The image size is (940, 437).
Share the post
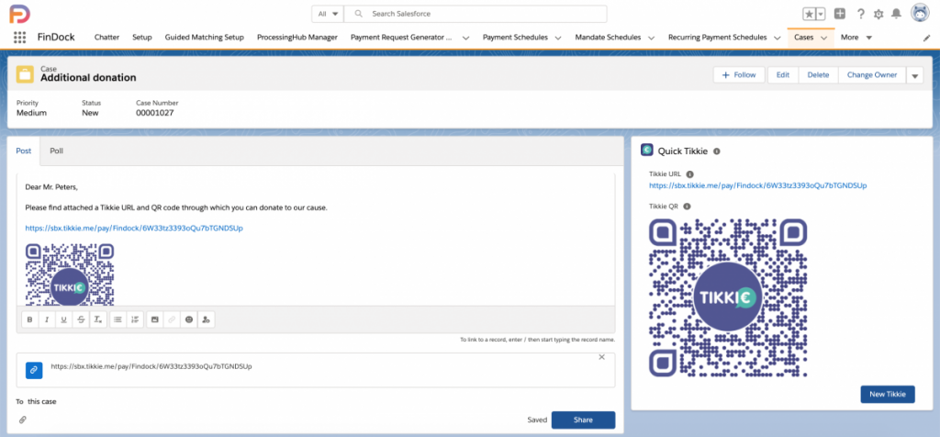click(x=583, y=420)
